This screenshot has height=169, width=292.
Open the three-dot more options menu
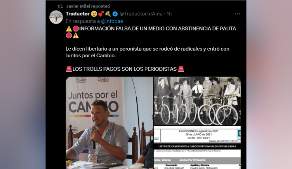click(x=237, y=14)
